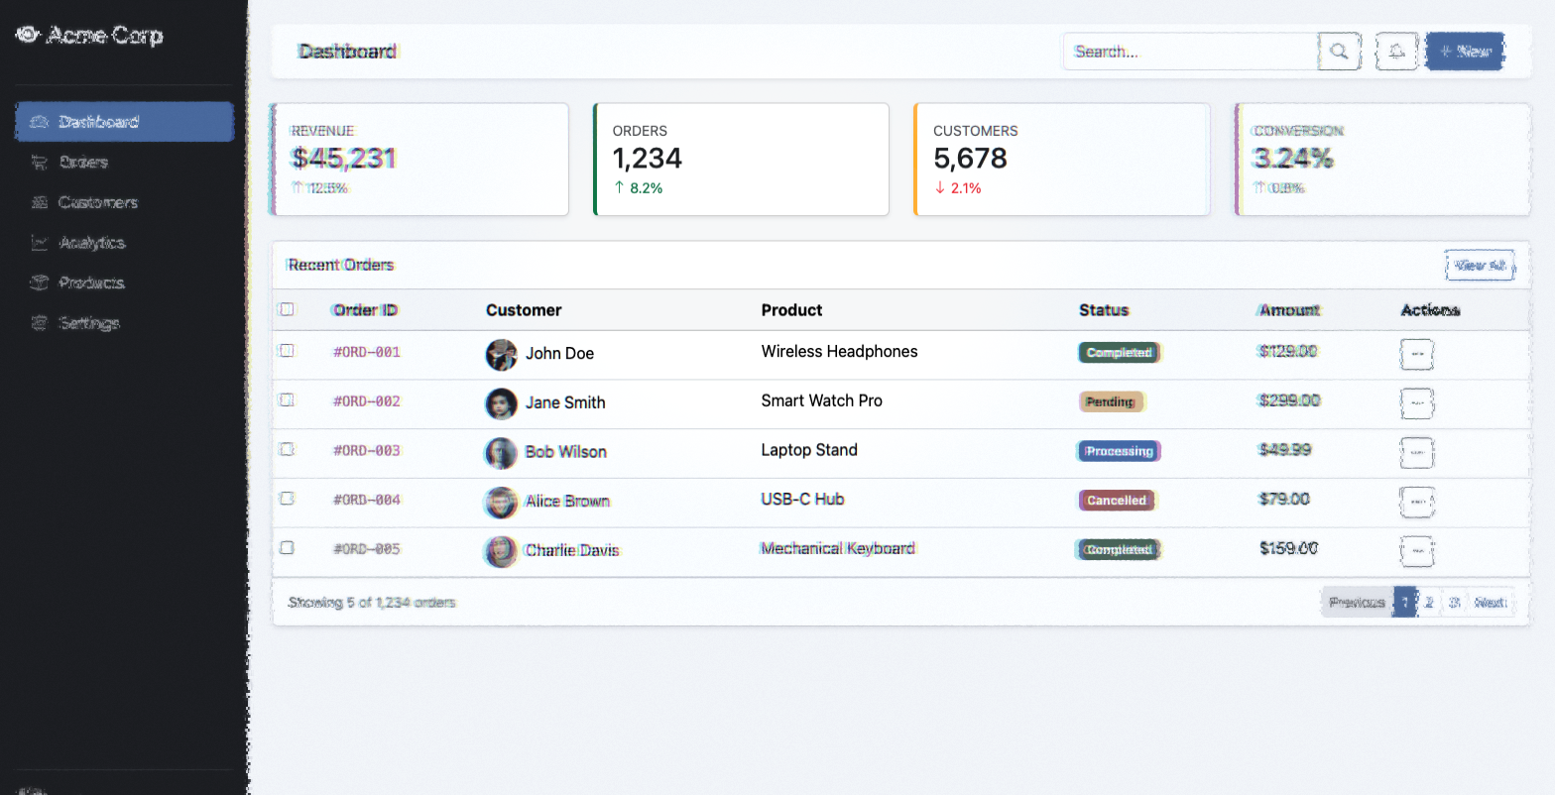This screenshot has width=1555, height=795.
Task: Open order link #ORD-002
Action: [x=367, y=401]
